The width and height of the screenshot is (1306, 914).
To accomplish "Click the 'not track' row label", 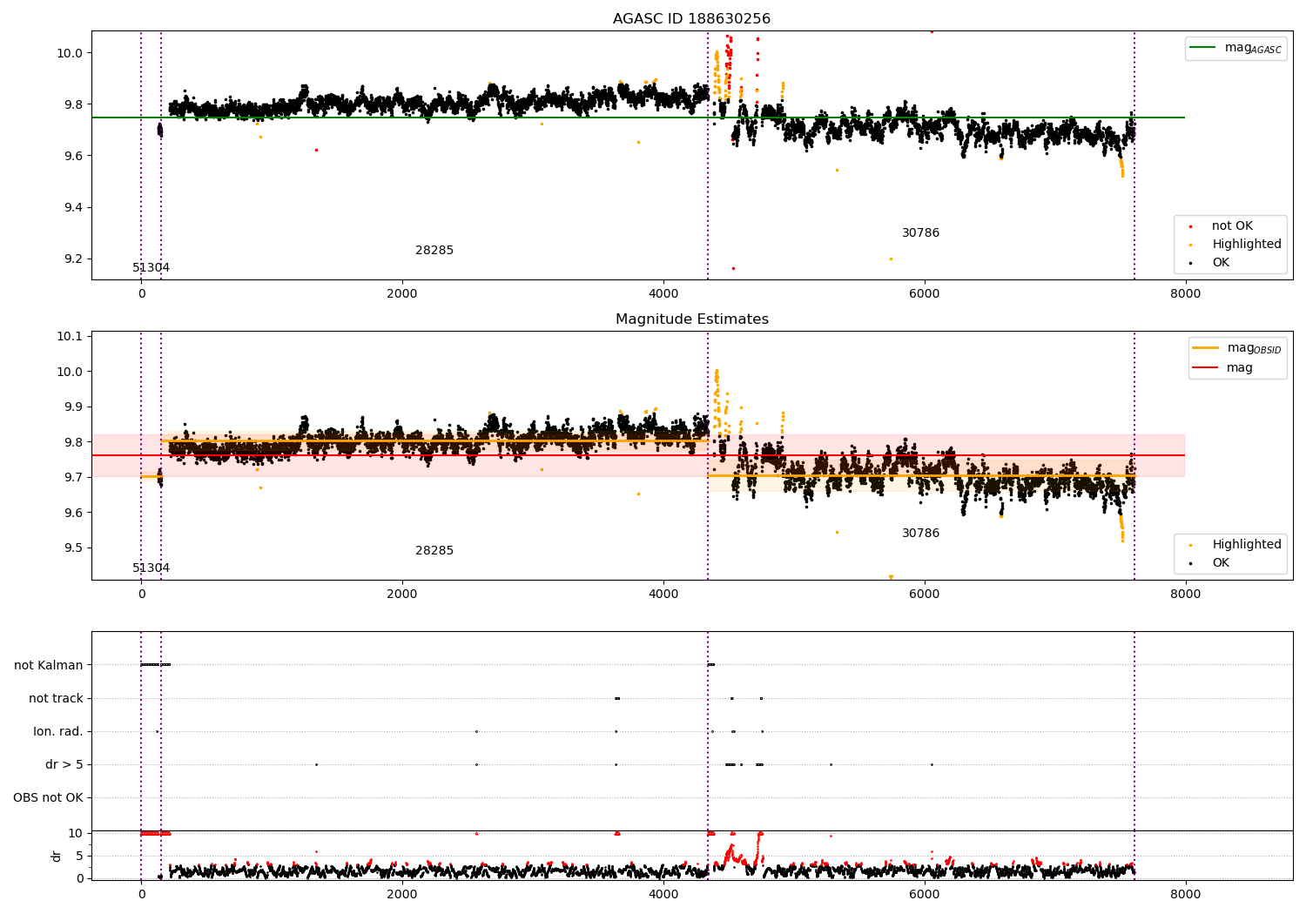I will tap(56, 698).
